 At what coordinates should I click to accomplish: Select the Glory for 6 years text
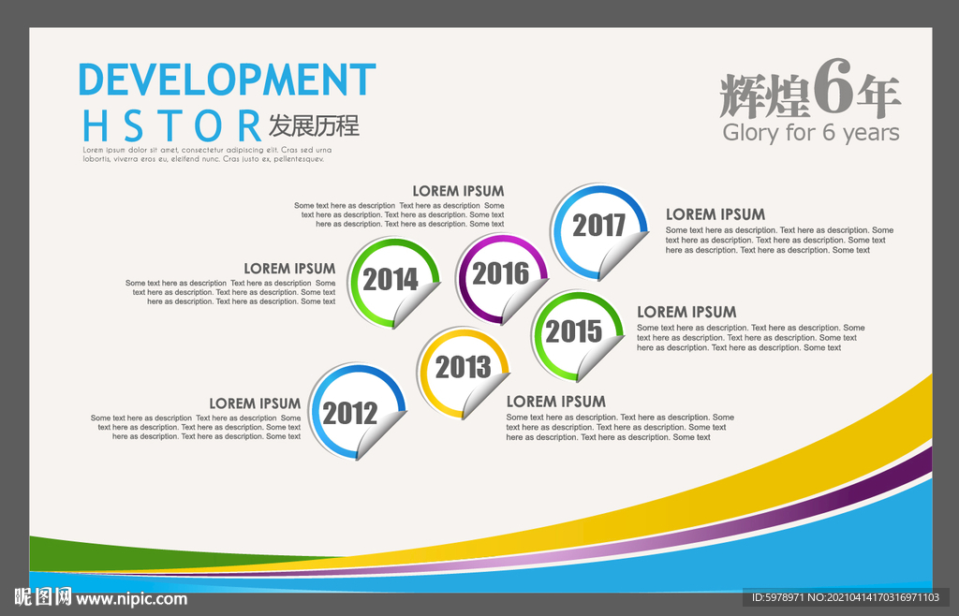[811, 133]
